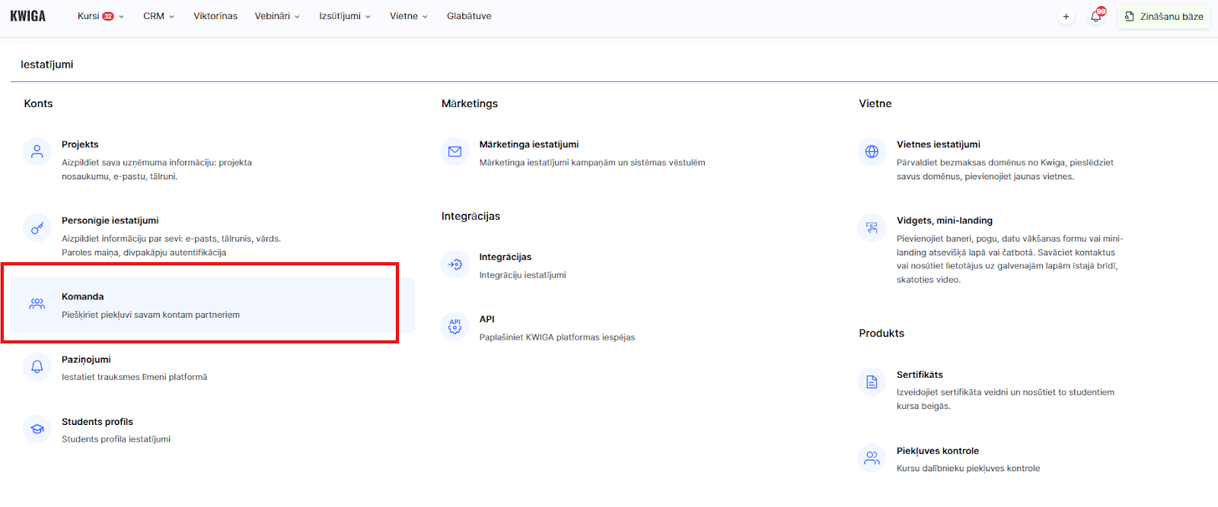Click the Mārketinga iestatījumi envelope icon
Viewport: 1218px width, 507px height.
coord(454,152)
